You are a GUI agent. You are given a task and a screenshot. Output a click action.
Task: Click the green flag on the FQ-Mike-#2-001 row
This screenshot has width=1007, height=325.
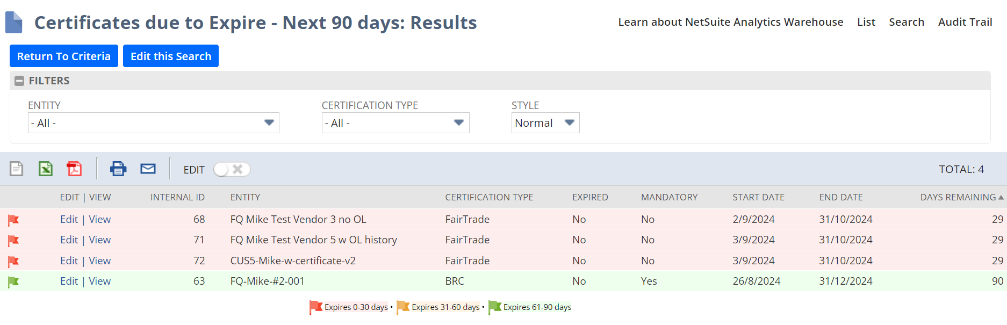coord(13,281)
